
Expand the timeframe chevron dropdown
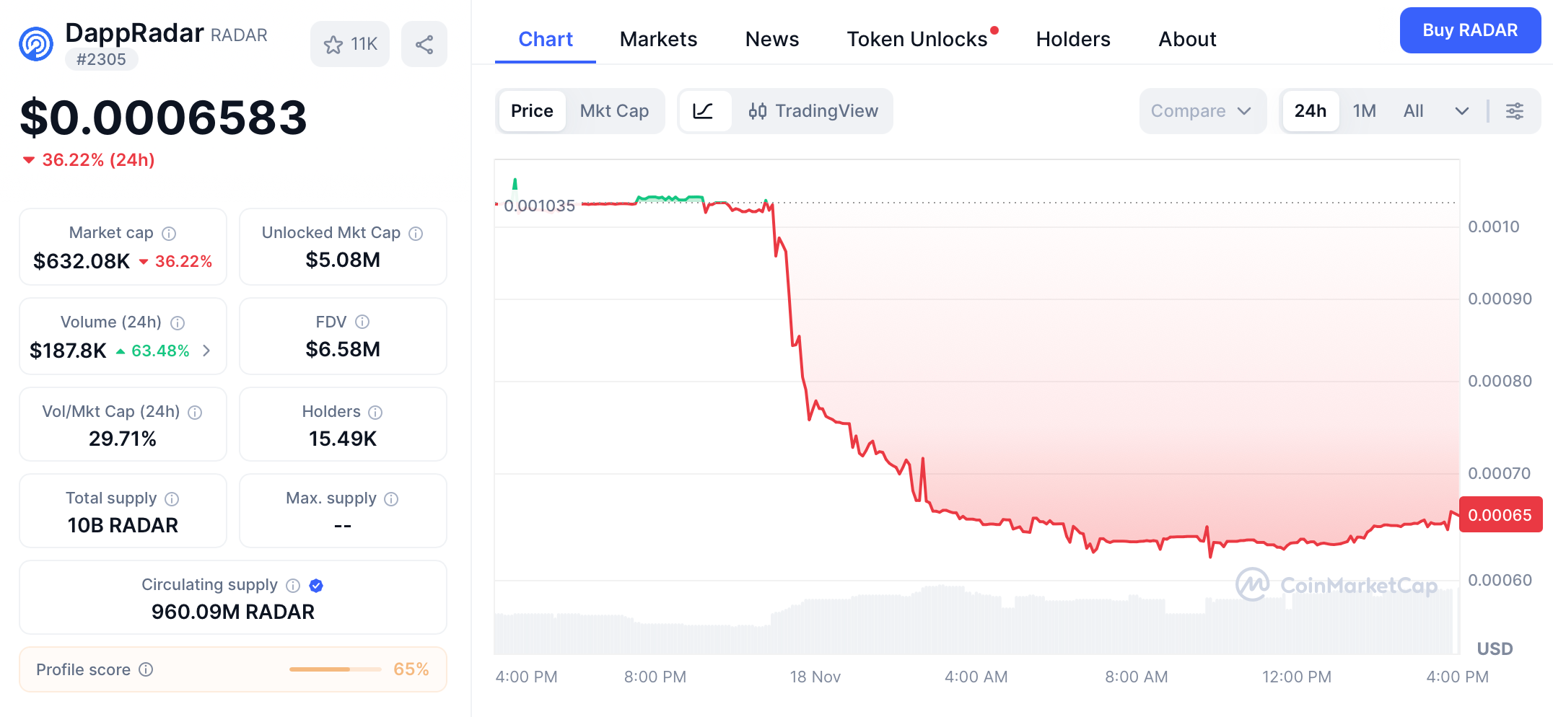point(1462,111)
